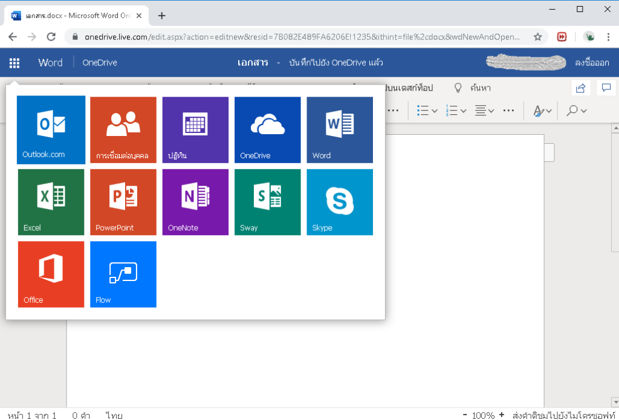Screen dimensions: 619x420
Task: Click the language indicator ไทย
Action: 114,416
